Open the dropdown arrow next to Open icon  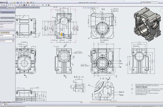(16, 2)
